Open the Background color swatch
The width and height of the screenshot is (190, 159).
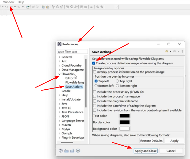(124, 129)
